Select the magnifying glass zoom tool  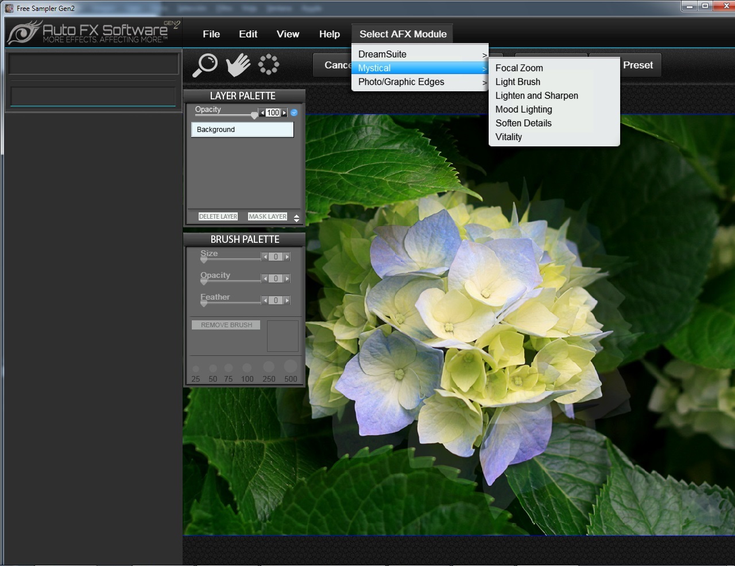pyautogui.click(x=205, y=65)
